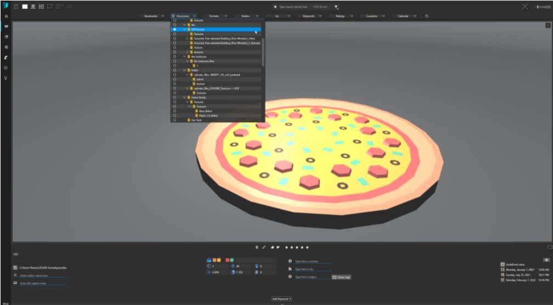Click the panel icon at viewer's top-right corner
Screen dimensions: 553x305
pyautogui.click(x=548, y=25)
